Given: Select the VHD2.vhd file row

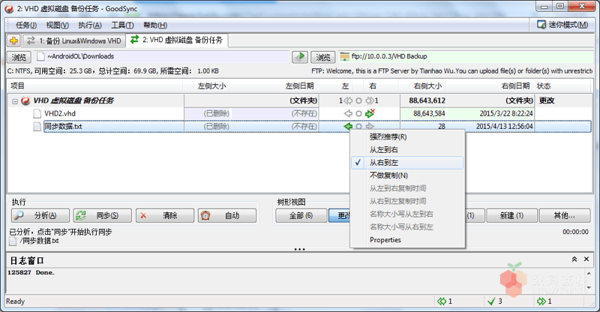Looking at the screenshot, I should 299,113.
